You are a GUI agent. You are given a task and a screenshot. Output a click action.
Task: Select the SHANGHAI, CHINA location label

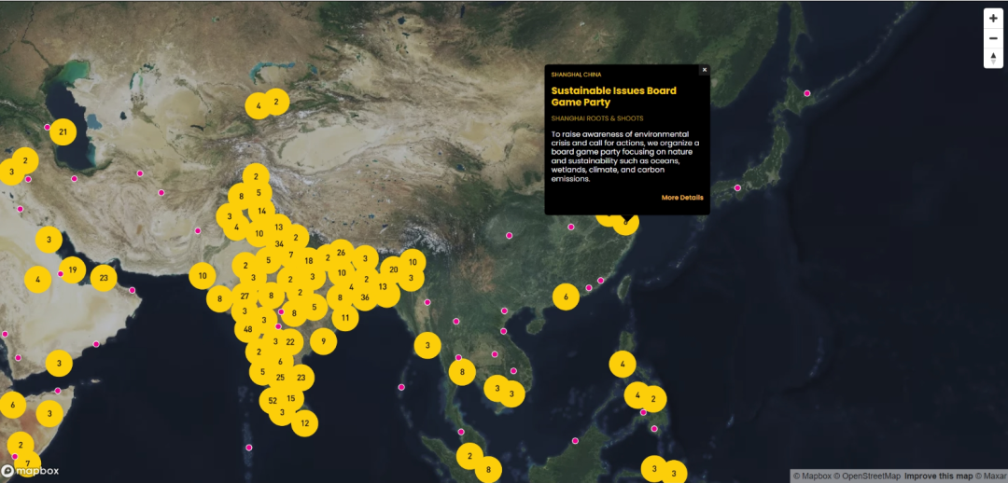pyautogui.click(x=576, y=75)
